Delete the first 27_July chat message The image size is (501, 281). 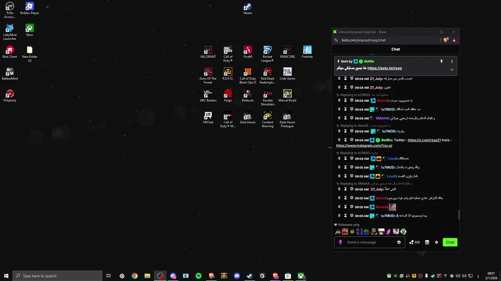click(339, 78)
